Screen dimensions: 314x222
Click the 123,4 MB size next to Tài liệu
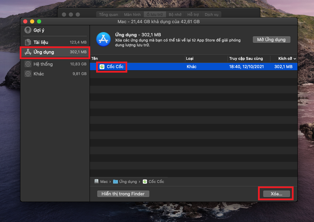pos(78,42)
